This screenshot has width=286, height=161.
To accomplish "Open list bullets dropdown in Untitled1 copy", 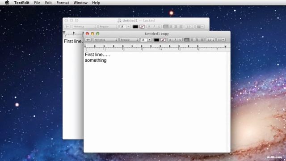I will pos(221,40).
